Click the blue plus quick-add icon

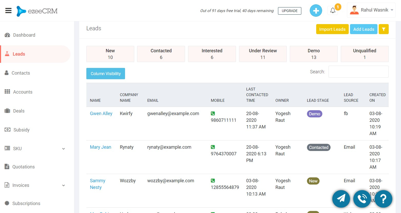click(x=316, y=11)
